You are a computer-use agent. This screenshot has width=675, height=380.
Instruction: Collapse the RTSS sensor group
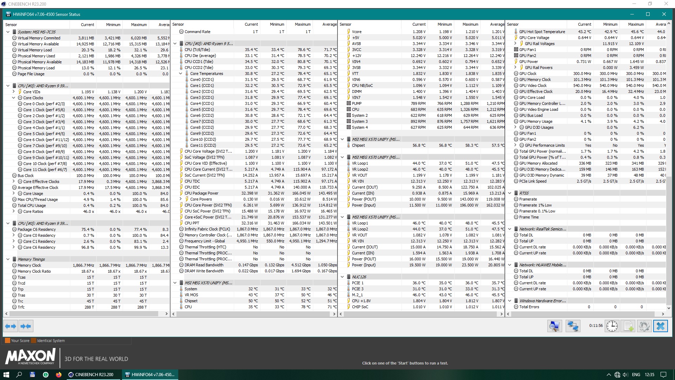tap(510, 193)
